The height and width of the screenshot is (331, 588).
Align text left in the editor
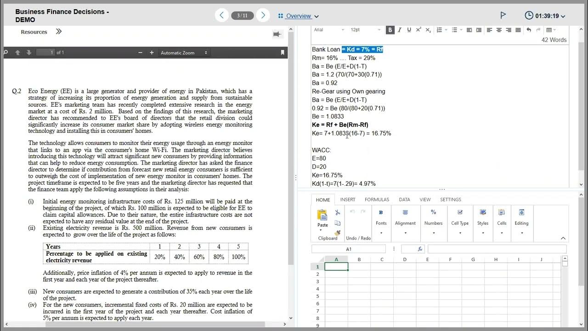pos(489,30)
